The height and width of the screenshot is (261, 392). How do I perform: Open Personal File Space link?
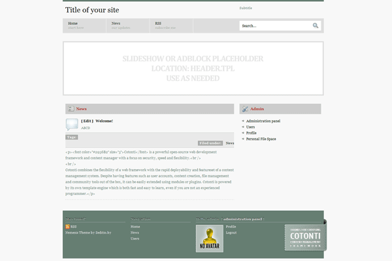261,138
